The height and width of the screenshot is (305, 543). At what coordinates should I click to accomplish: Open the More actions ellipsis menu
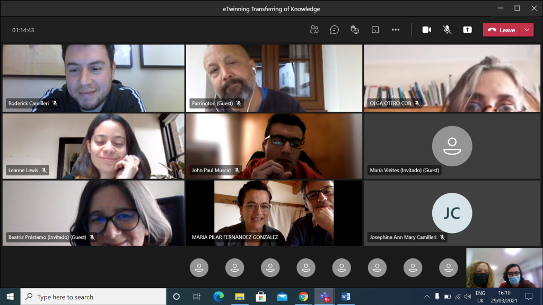click(396, 30)
